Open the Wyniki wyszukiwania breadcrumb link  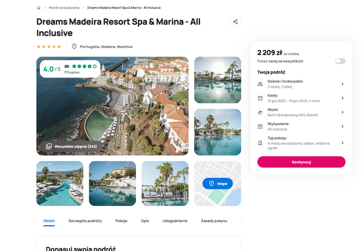pyautogui.click(x=64, y=8)
